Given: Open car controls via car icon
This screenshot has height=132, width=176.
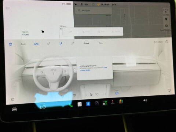Looking at the screenshot, I should click(x=14, y=109).
